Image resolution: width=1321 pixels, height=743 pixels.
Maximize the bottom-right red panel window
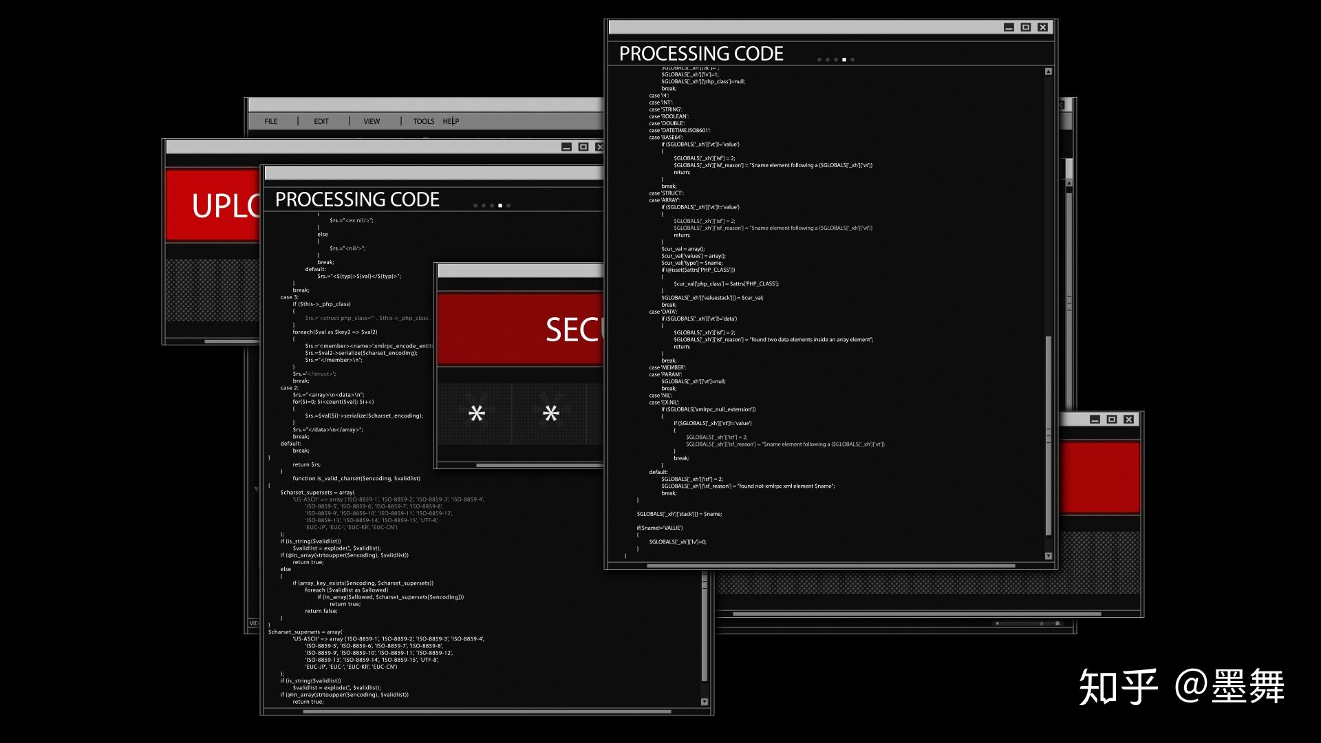tap(1112, 420)
